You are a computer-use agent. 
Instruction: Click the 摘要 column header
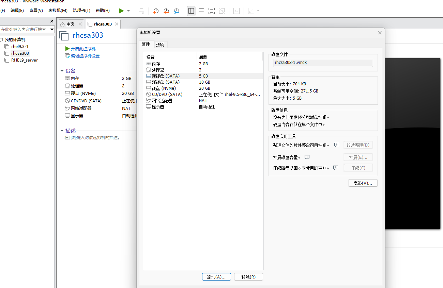point(230,57)
